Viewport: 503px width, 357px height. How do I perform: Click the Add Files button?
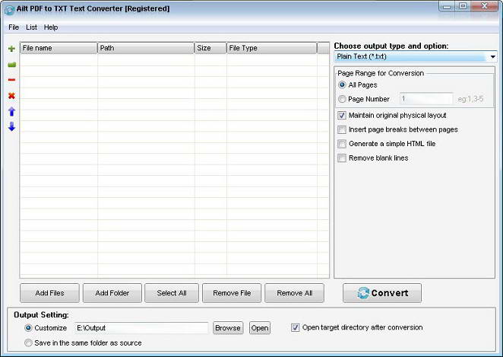coord(49,293)
